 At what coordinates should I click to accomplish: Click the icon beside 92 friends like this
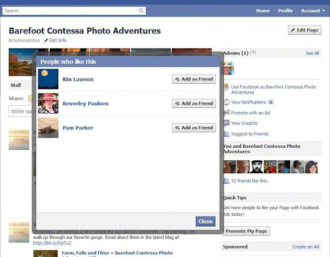[x=227, y=180]
